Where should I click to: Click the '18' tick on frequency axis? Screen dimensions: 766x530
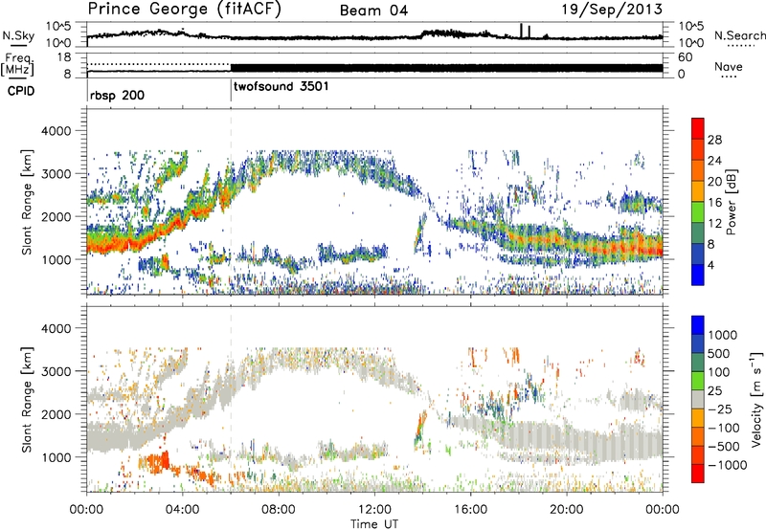coord(64,57)
